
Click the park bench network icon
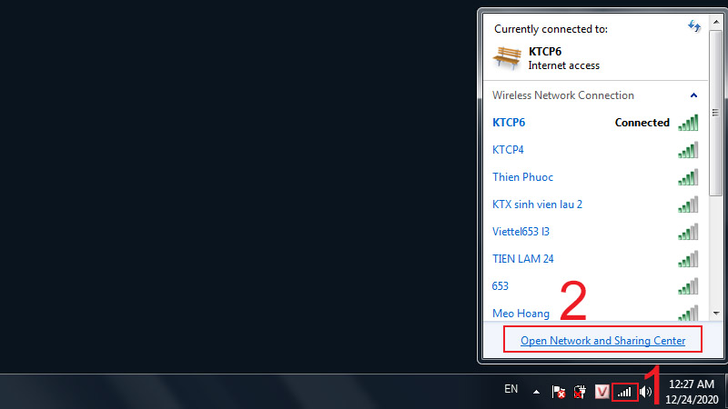tap(506, 57)
